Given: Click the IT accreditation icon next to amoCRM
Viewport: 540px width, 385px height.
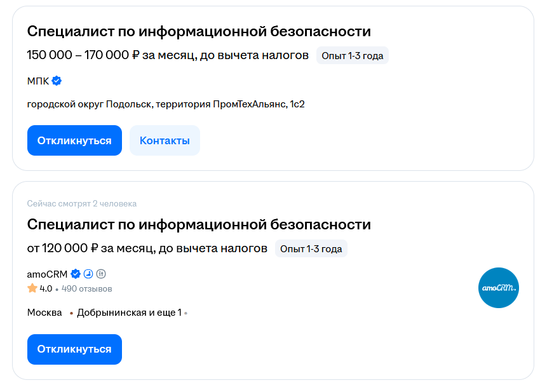Looking at the screenshot, I should pyautogui.click(x=101, y=274).
